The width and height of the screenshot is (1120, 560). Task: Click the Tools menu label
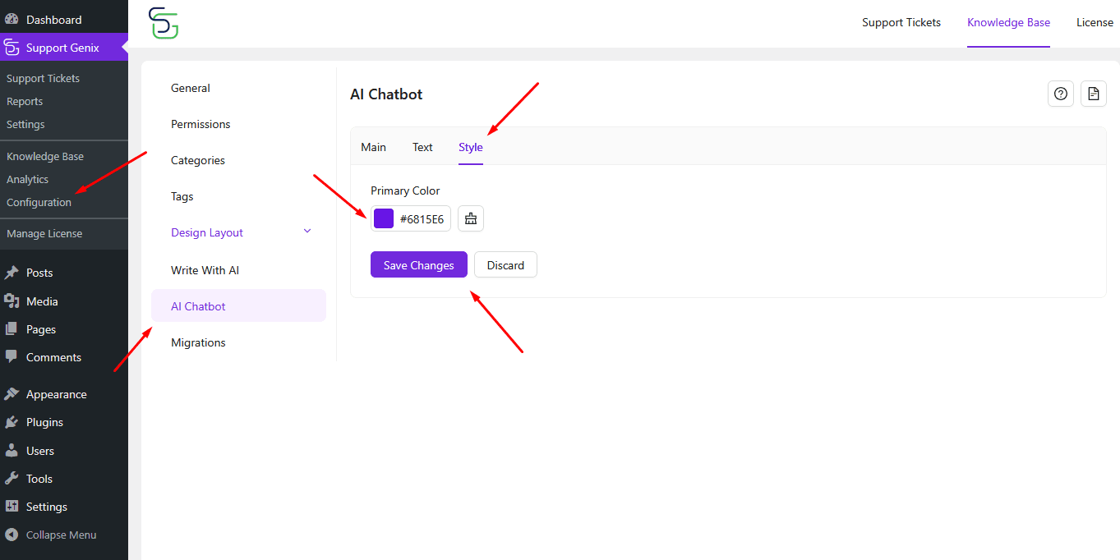pyautogui.click(x=39, y=479)
